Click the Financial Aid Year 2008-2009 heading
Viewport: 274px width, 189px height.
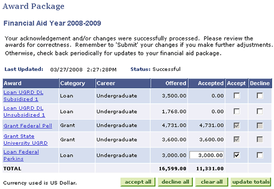52,23
